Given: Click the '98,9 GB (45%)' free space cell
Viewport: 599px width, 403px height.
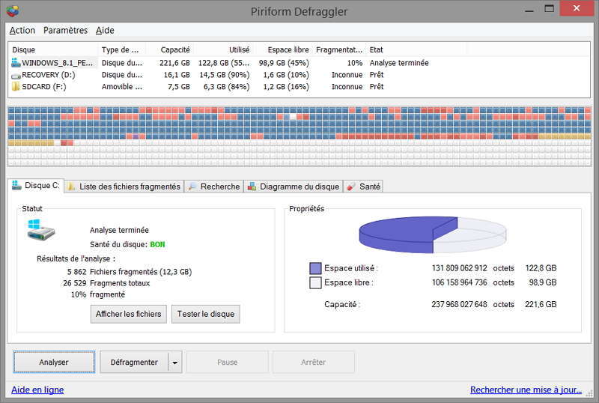Looking at the screenshot, I should pyautogui.click(x=284, y=63).
